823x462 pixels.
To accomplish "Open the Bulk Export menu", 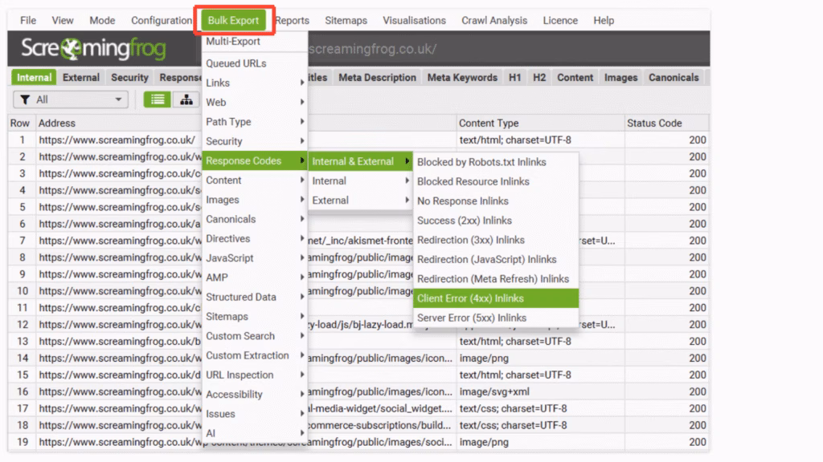I will (233, 20).
